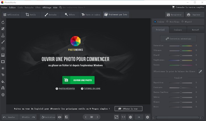Select the graduated filter tool

pos(3,55)
